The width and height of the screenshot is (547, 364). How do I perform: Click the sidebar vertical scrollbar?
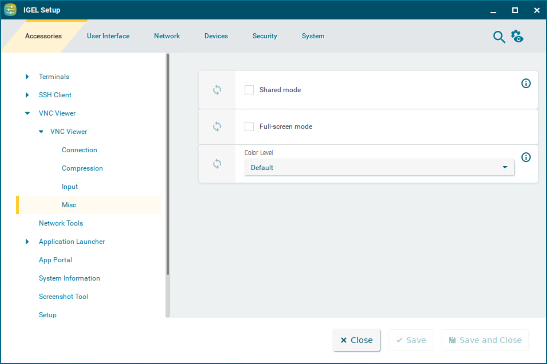click(168, 164)
